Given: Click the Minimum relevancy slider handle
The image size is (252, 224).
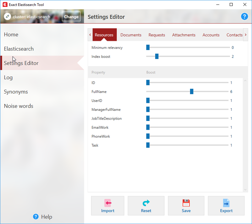Looking at the screenshot, I should [148, 47].
